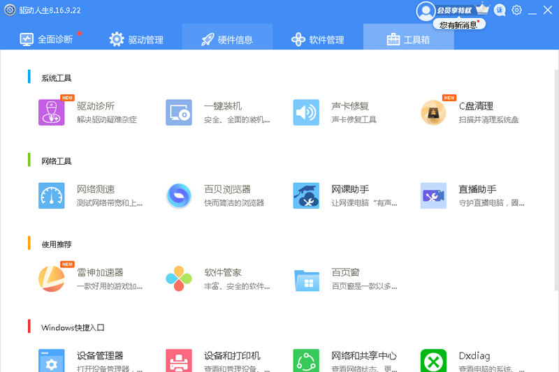This screenshot has height=372, width=559.
Task: Open the C盘清理 disk icon
Action: (x=433, y=112)
